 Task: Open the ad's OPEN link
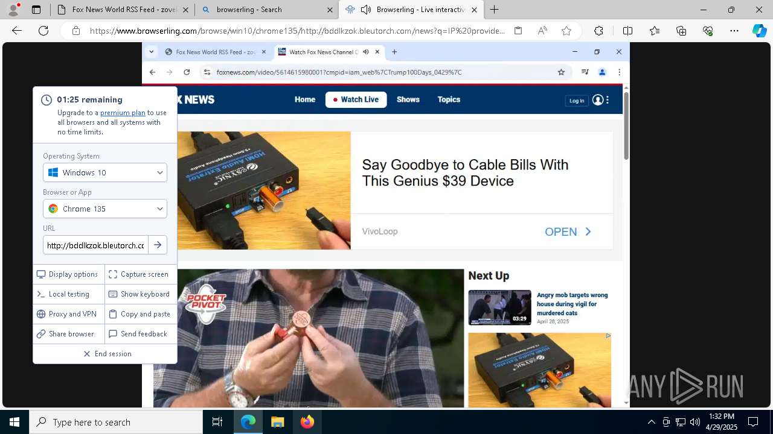568,232
